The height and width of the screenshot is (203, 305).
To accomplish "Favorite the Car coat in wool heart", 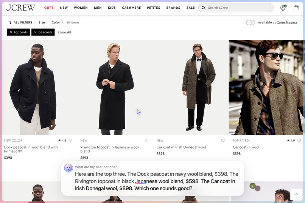I will pos(299,141).
